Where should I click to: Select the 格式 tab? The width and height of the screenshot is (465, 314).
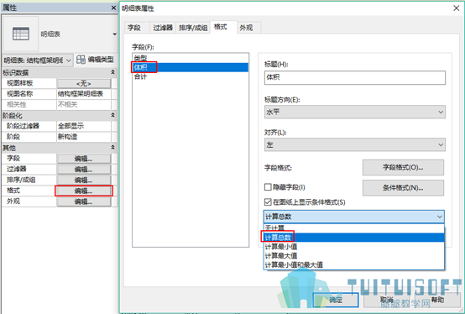tap(223, 27)
